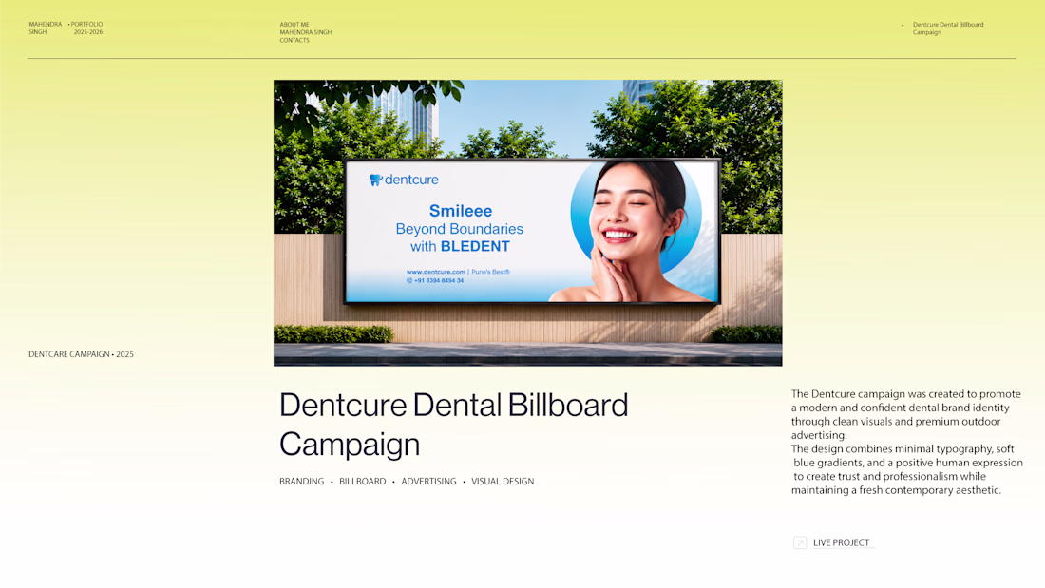Open the LIVE PROJECT link
1045x588 pixels.
click(x=841, y=542)
